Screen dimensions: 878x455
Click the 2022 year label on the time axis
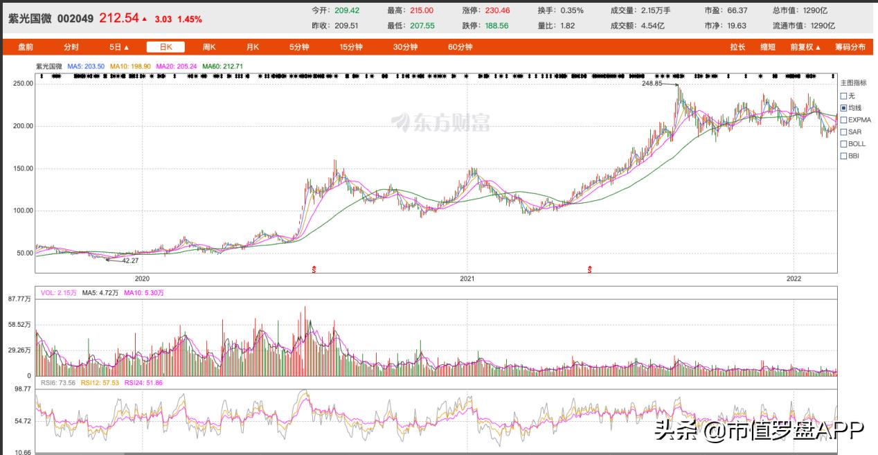click(794, 278)
